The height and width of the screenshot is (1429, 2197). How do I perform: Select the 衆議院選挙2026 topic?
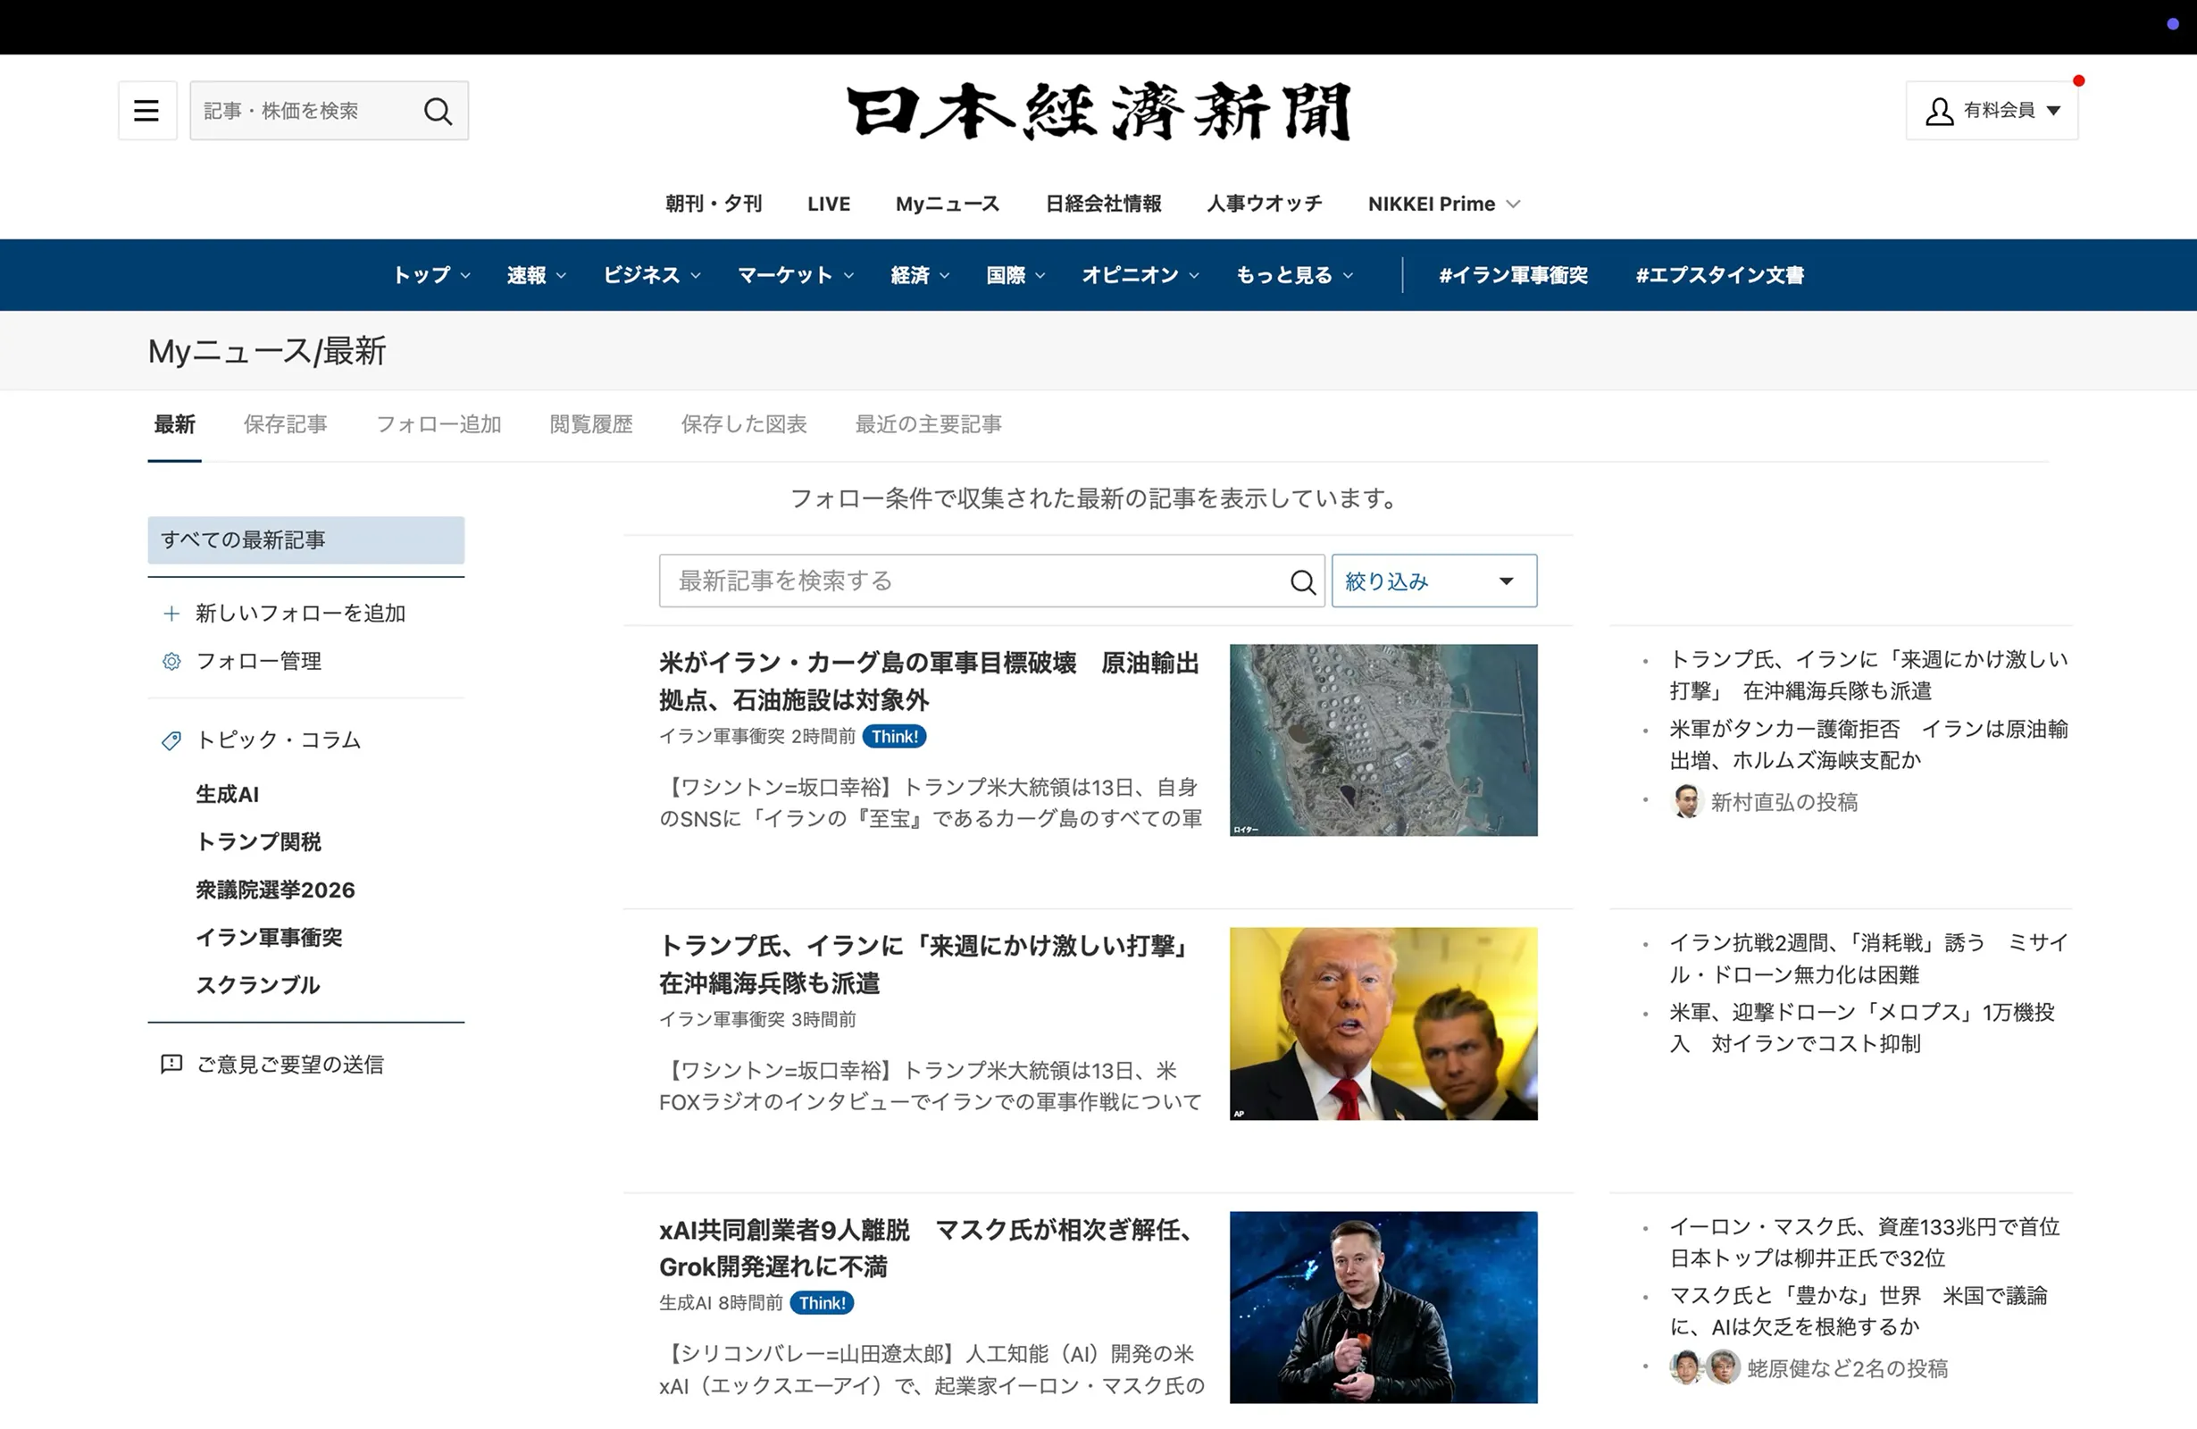point(275,890)
